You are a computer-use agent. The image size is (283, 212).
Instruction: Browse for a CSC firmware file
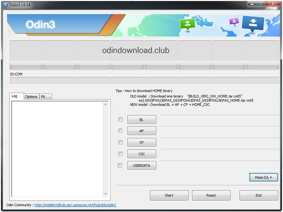(142, 154)
